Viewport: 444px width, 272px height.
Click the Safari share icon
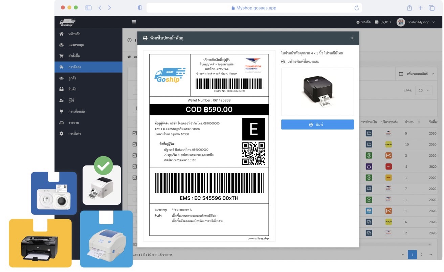tap(409, 8)
